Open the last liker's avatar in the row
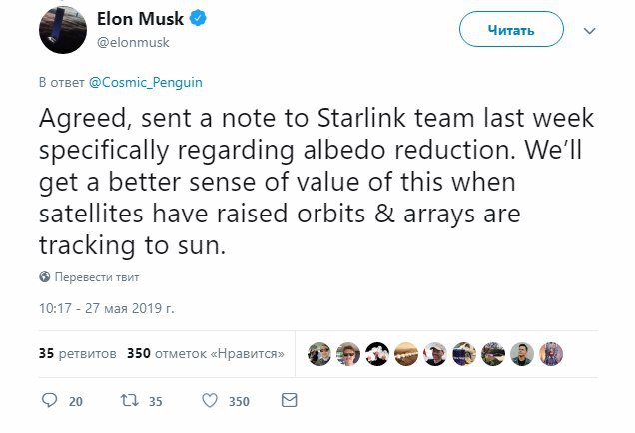Viewport: 635px width, 433px height. coord(551,353)
